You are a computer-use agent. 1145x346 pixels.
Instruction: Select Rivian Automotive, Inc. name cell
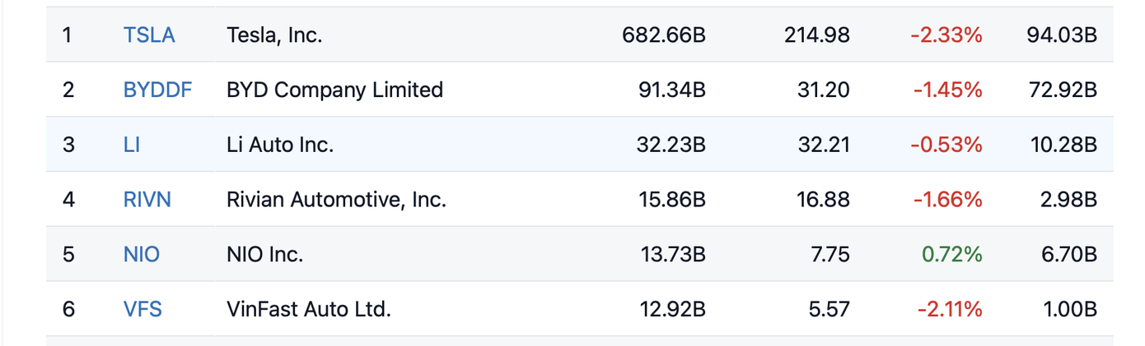coord(336,200)
